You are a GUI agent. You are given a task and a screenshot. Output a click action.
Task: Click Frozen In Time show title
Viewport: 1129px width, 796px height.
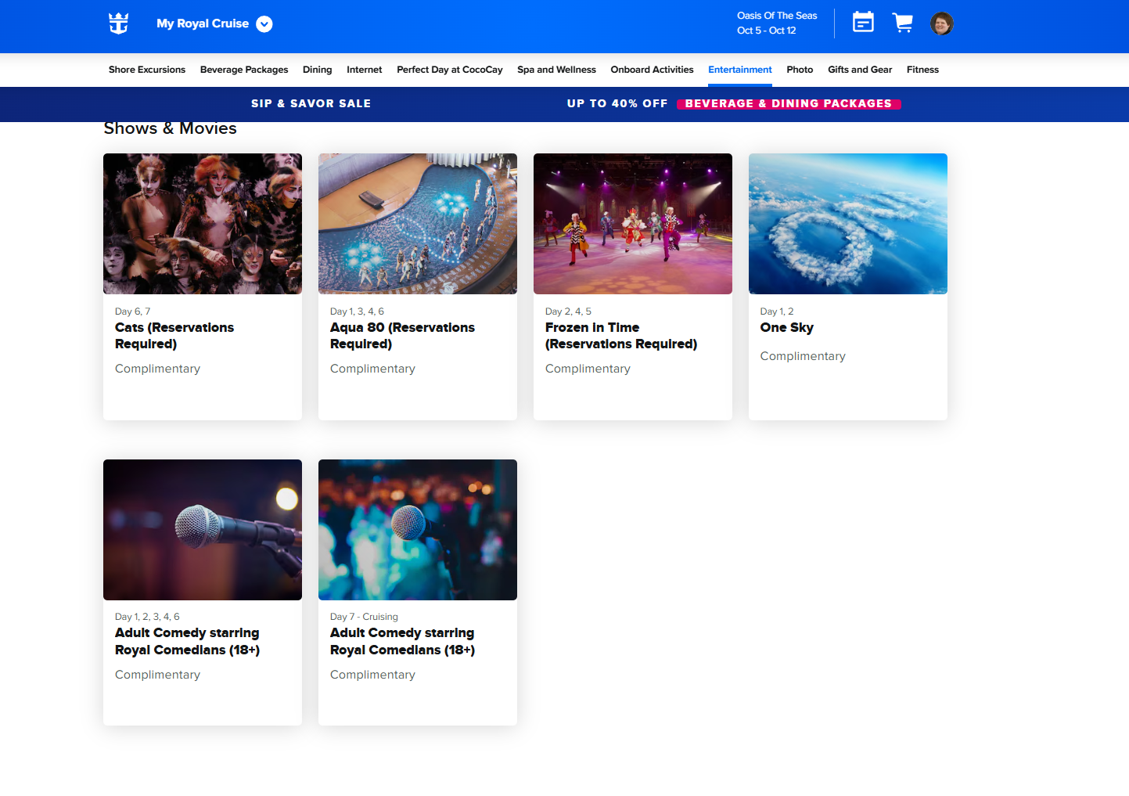[620, 336]
